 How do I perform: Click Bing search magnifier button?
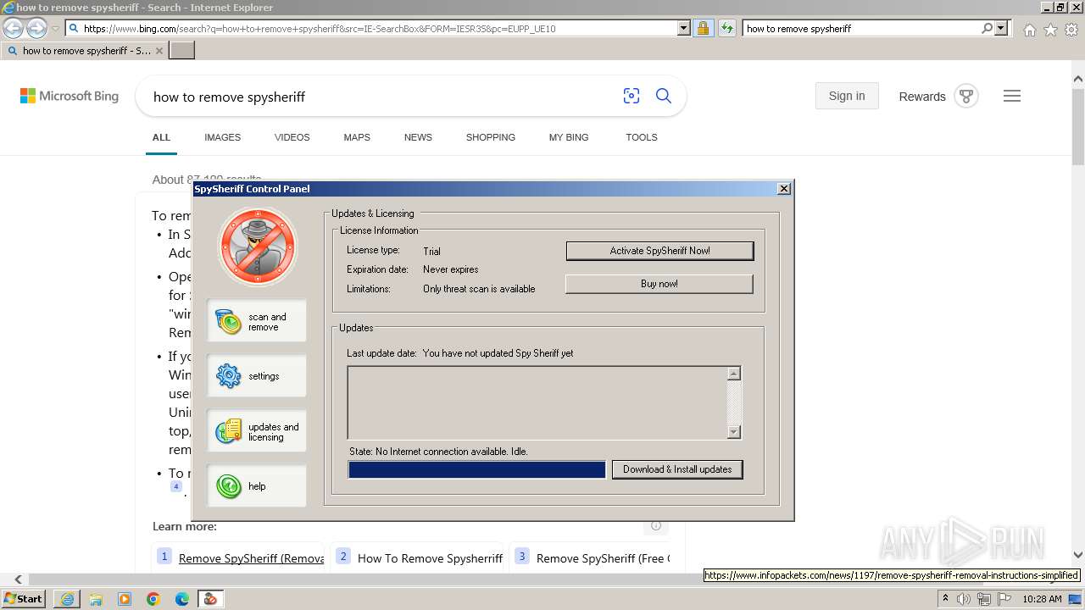664,97
